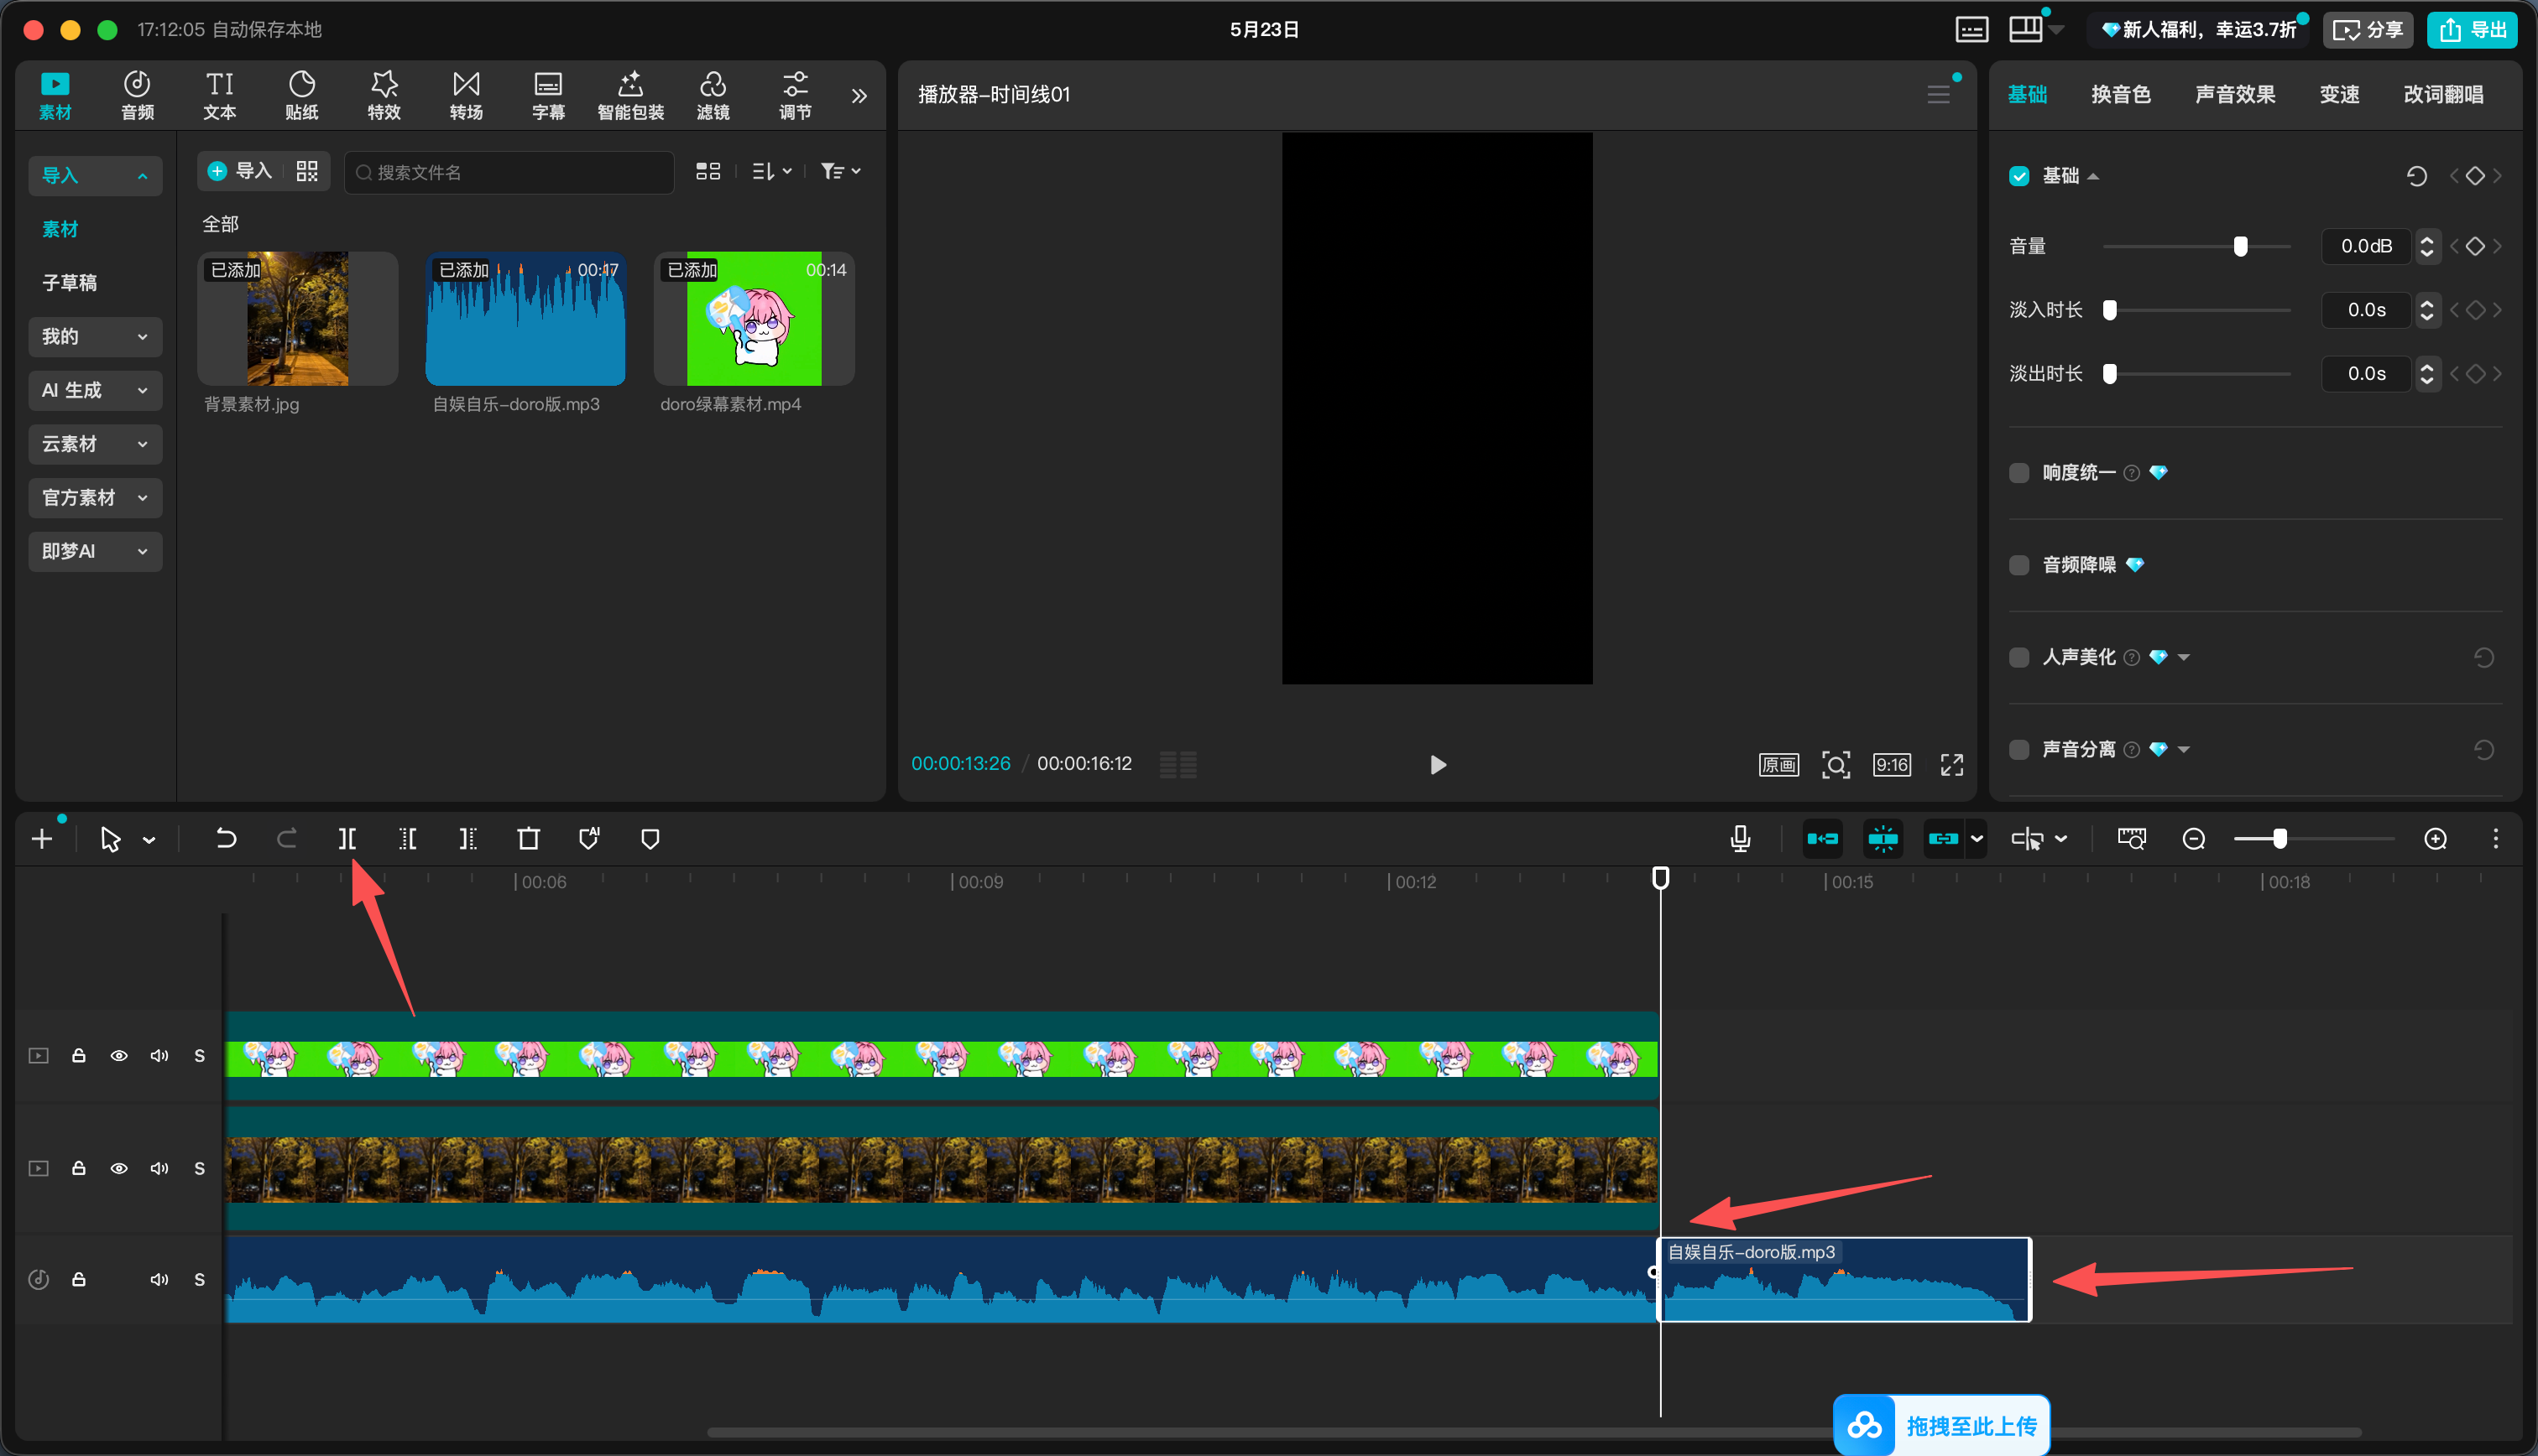Open the 声音效果 tab

(2235, 94)
